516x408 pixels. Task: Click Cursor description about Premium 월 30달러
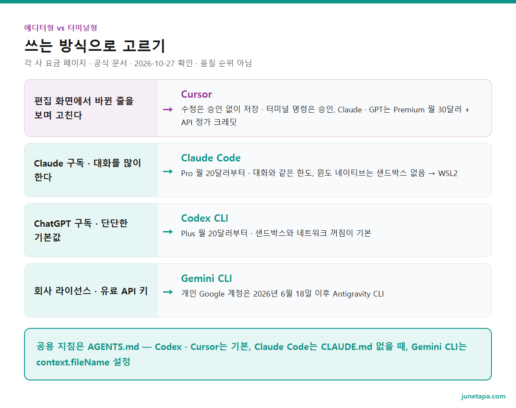point(326,116)
